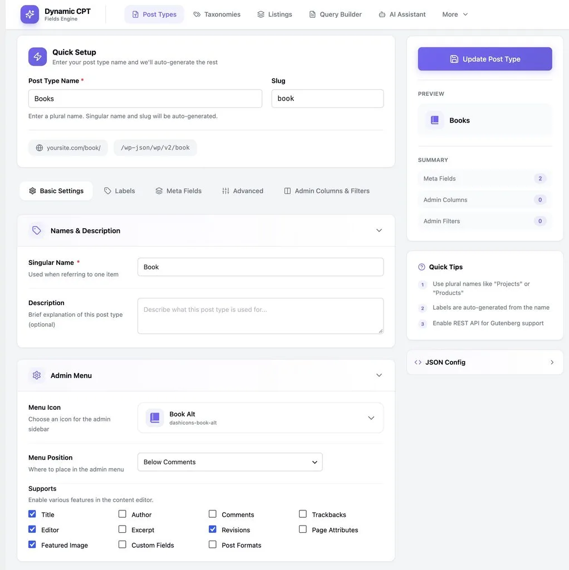The image size is (569, 570).
Task: Click the Post Types document icon
Action: (x=135, y=14)
